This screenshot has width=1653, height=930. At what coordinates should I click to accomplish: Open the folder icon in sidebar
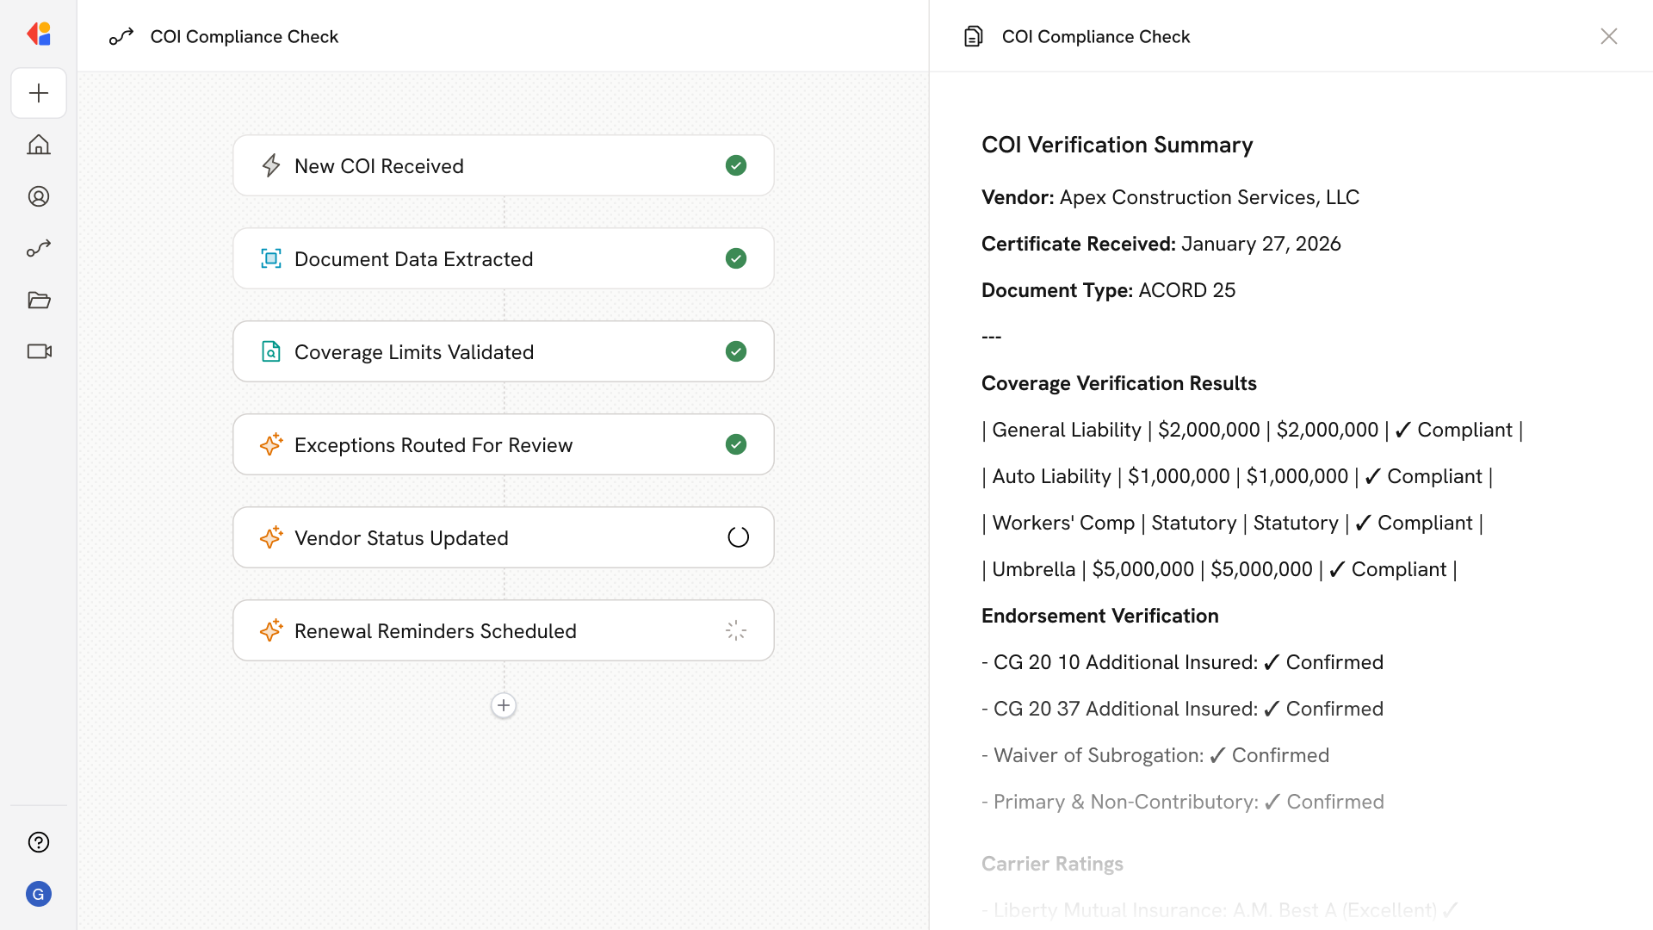coord(39,300)
